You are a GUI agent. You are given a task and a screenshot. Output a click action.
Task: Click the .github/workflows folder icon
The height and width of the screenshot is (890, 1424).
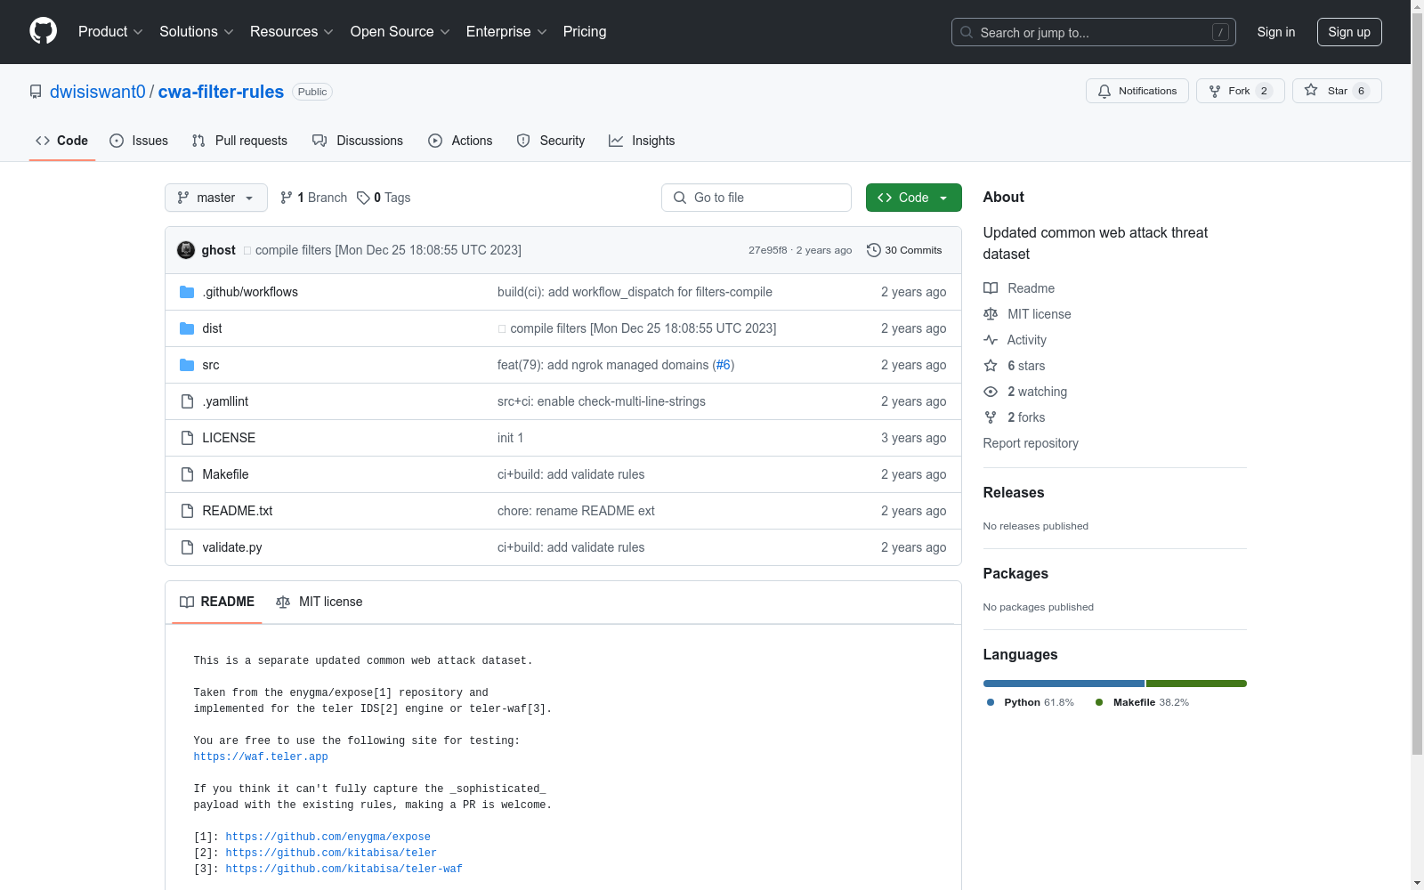[x=187, y=292]
